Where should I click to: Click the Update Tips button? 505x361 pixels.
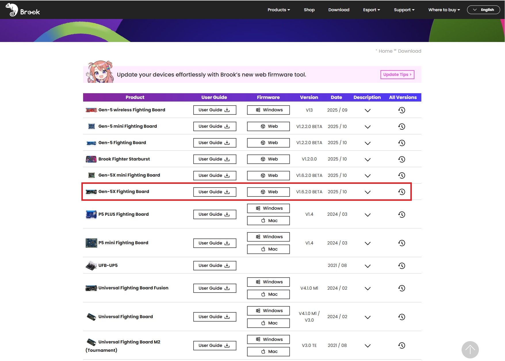397,75
